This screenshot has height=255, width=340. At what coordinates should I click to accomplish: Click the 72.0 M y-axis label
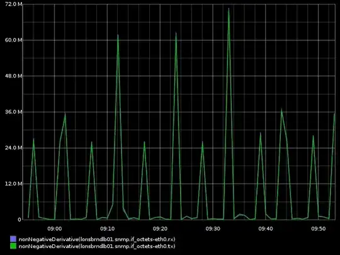(14, 4)
